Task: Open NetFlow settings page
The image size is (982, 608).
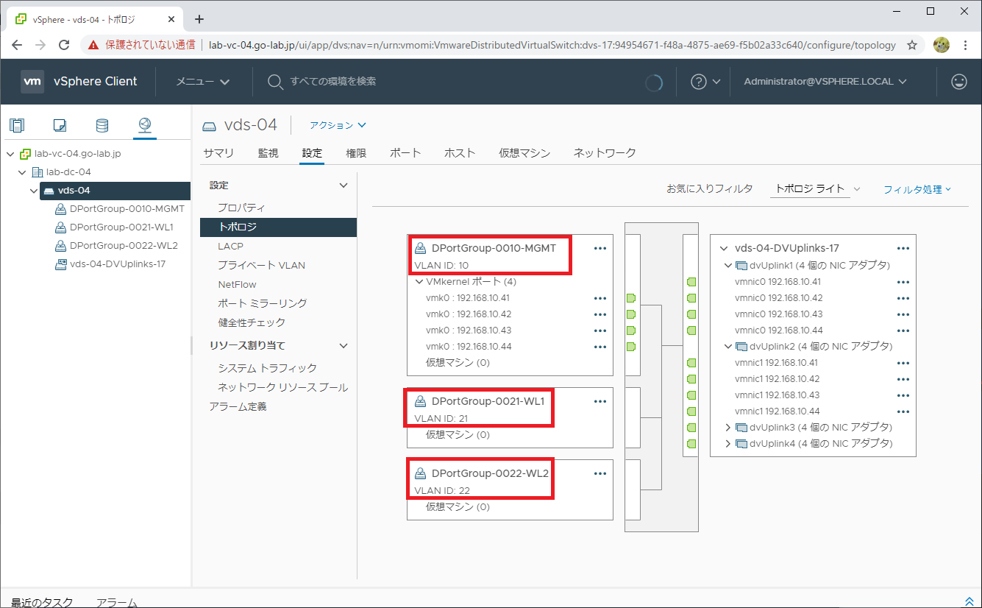Action: 237,284
